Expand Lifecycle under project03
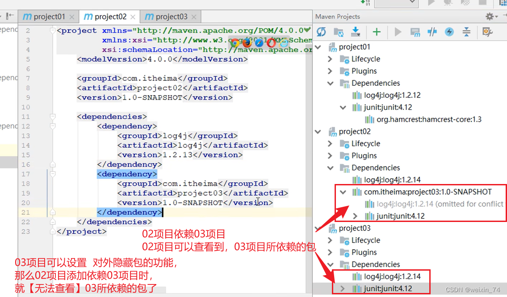The image size is (507, 297). tap(330, 240)
